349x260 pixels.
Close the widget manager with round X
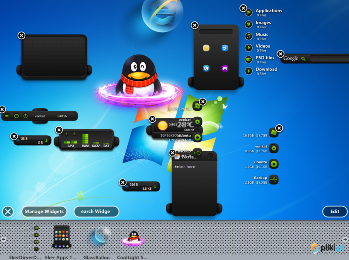click(x=8, y=212)
